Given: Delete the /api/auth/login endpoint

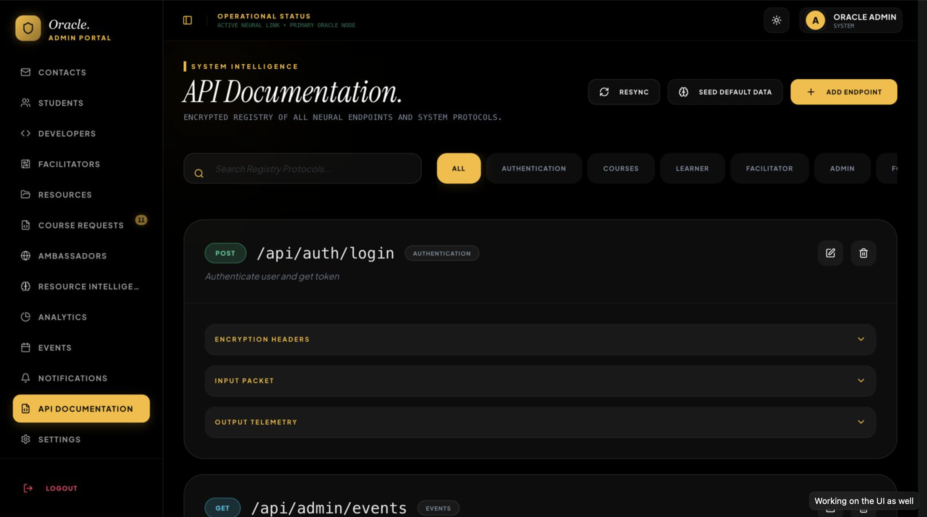Looking at the screenshot, I should click(863, 253).
